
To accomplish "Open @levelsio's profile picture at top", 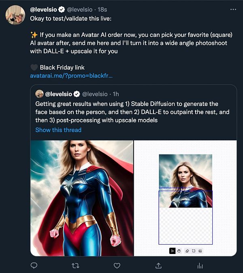I will point(15,15).
